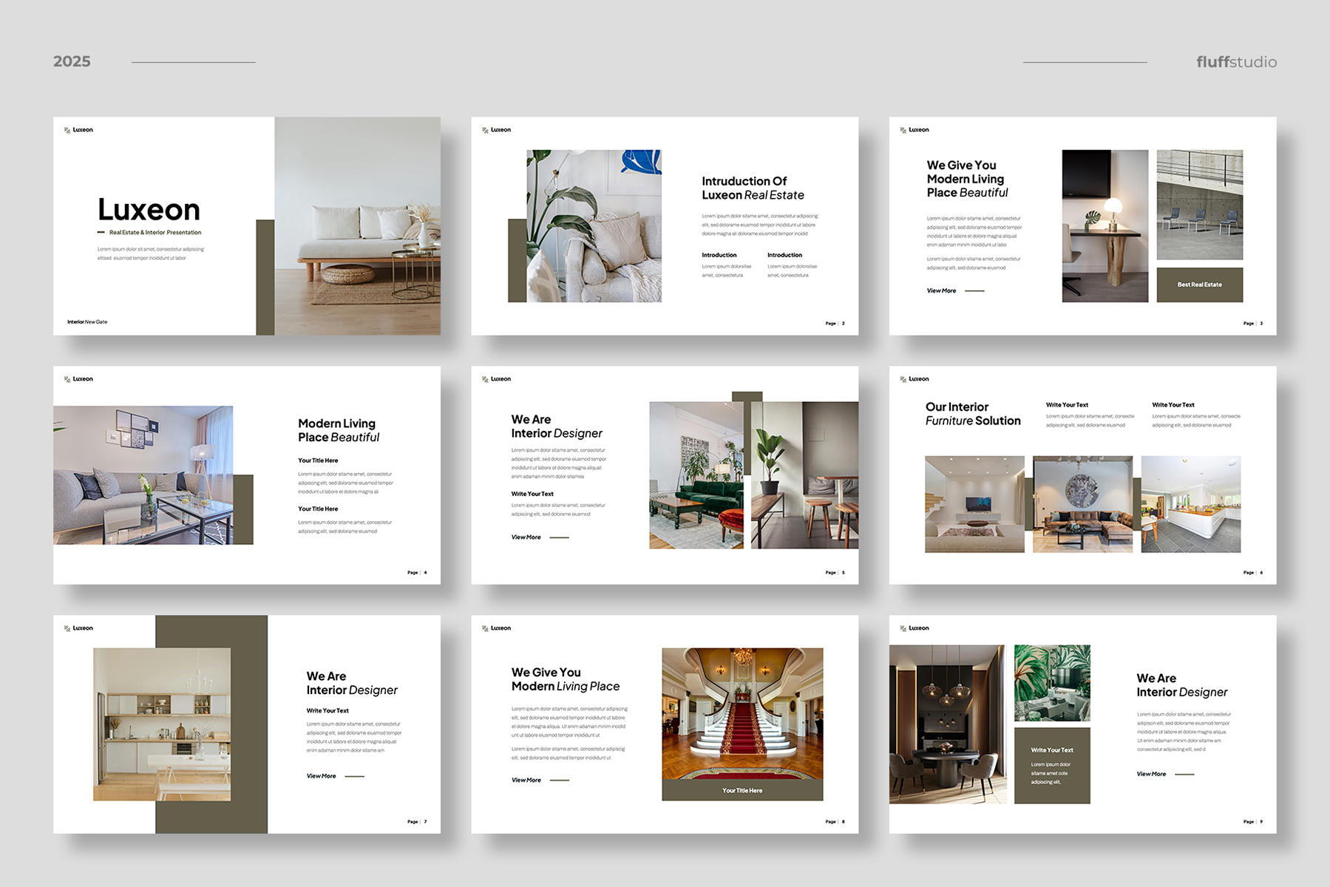The height and width of the screenshot is (887, 1330).
Task: Click View More on the page 5 slide
Action: (526, 537)
